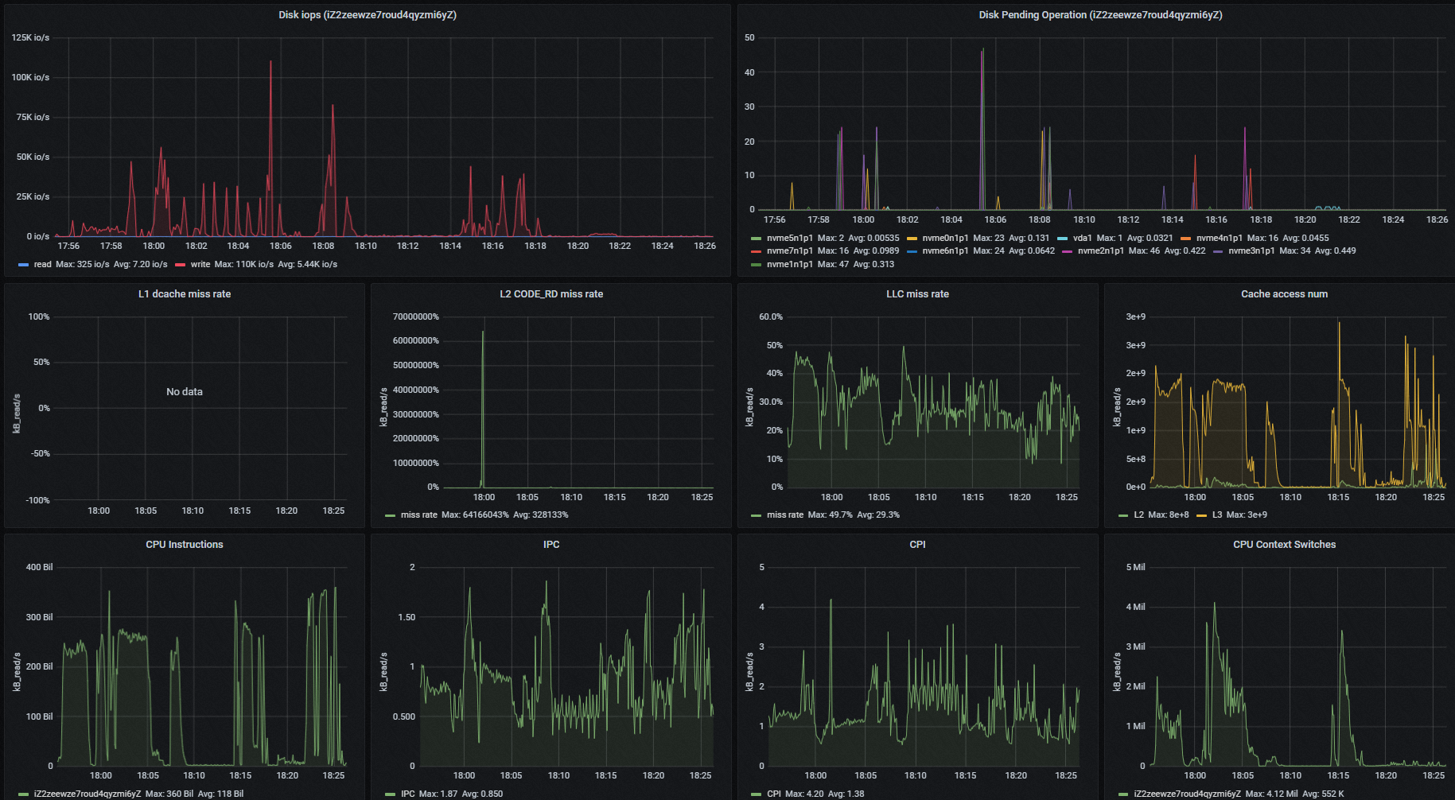The width and height of the screenshot is (1455, 800).
Task: Open Disk Pending Operation panel title menu
Action: (1100, 15)
